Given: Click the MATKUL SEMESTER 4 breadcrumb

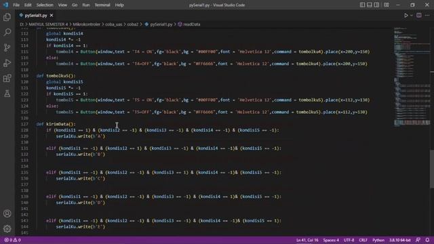Looking at the screenshot, I should (48, 24).
